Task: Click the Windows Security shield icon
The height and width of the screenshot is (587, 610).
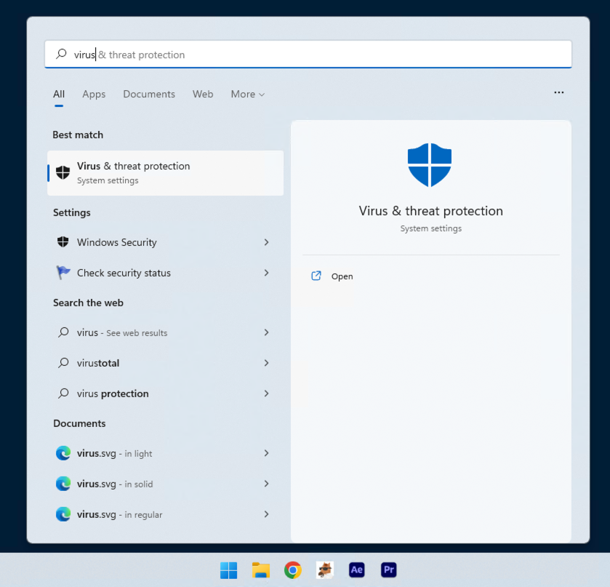Action: (63, 241)
